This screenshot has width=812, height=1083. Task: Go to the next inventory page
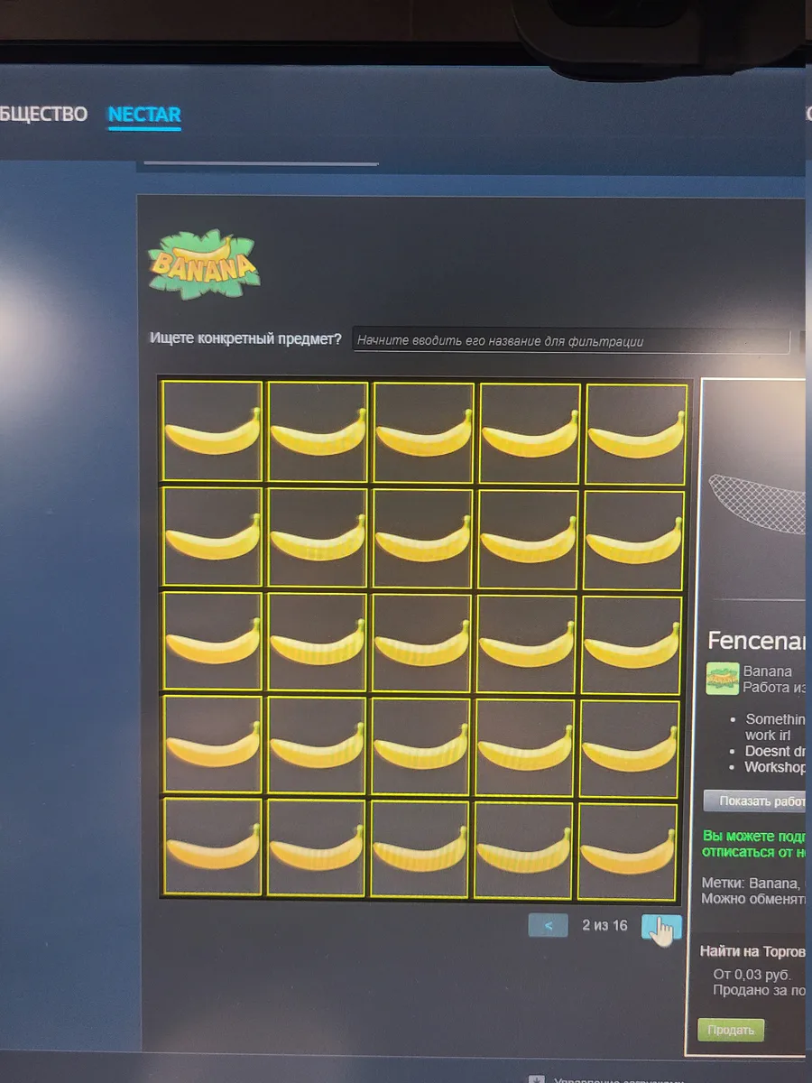pos(661,926)
